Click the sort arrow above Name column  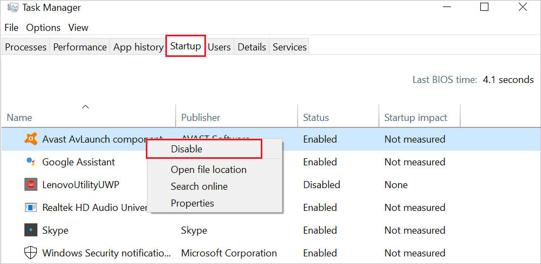click(x=85, y=107)
